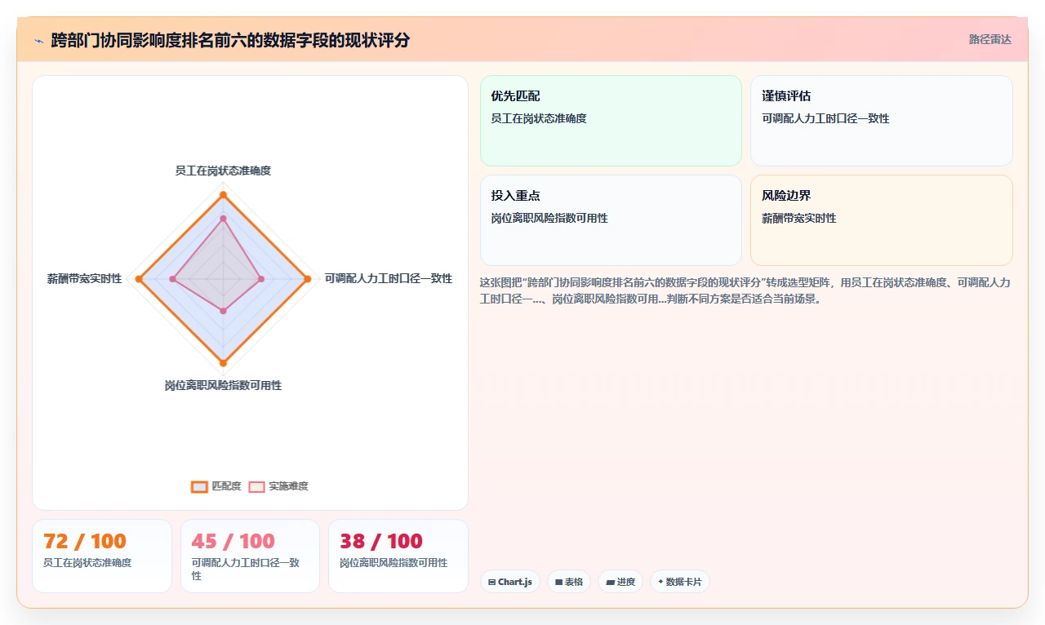
Task: Click the 路径雷达 label in header
Action: click(989, 39)
